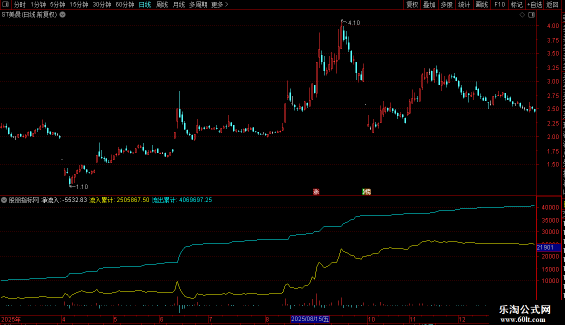Screen dimensions: 565x325
Task: Click month 12 on the timeline
Action: click(x=462, y=319)
